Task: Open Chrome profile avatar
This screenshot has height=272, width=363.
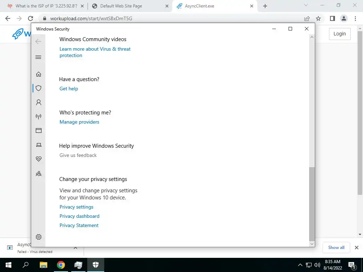Action: (x=344, y=18)
